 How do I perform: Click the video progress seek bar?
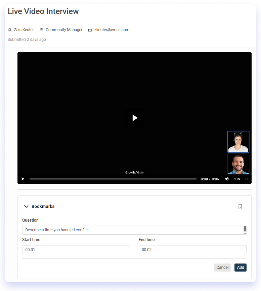[x=113, y=179]
